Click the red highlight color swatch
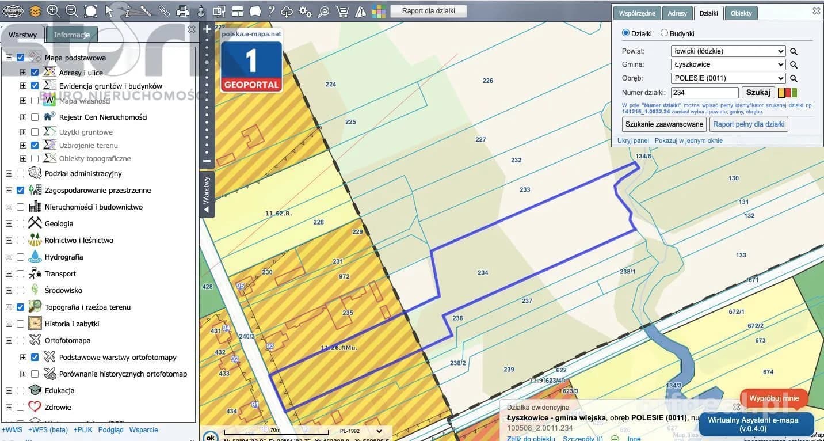This screenshot has width=824, height=441. [788, 93]
